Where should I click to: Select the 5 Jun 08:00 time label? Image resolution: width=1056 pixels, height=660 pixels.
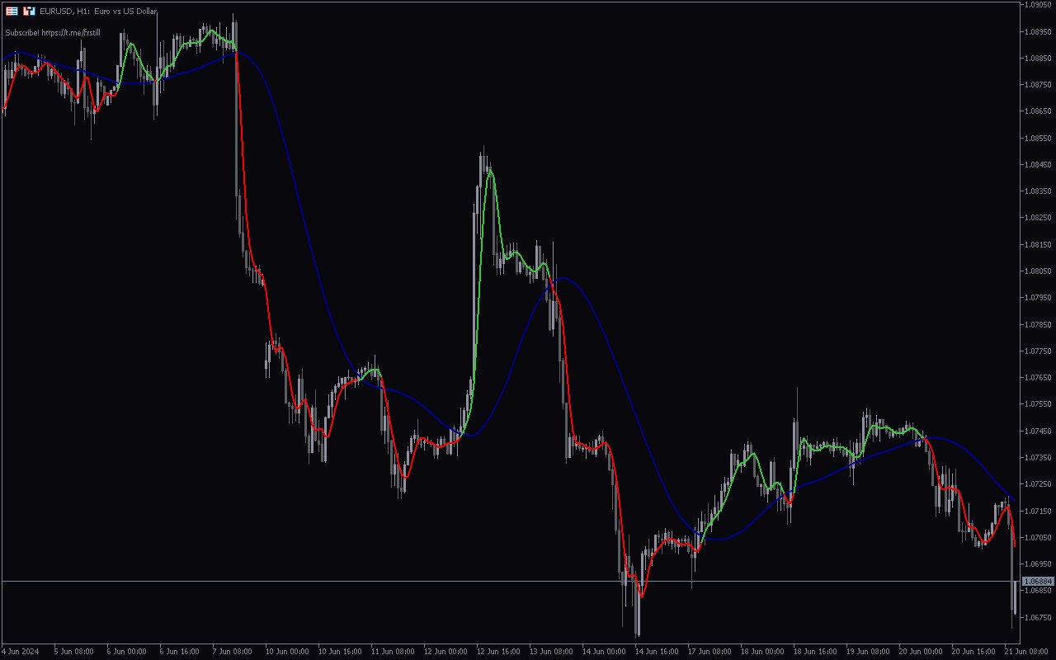pos(74,651)
